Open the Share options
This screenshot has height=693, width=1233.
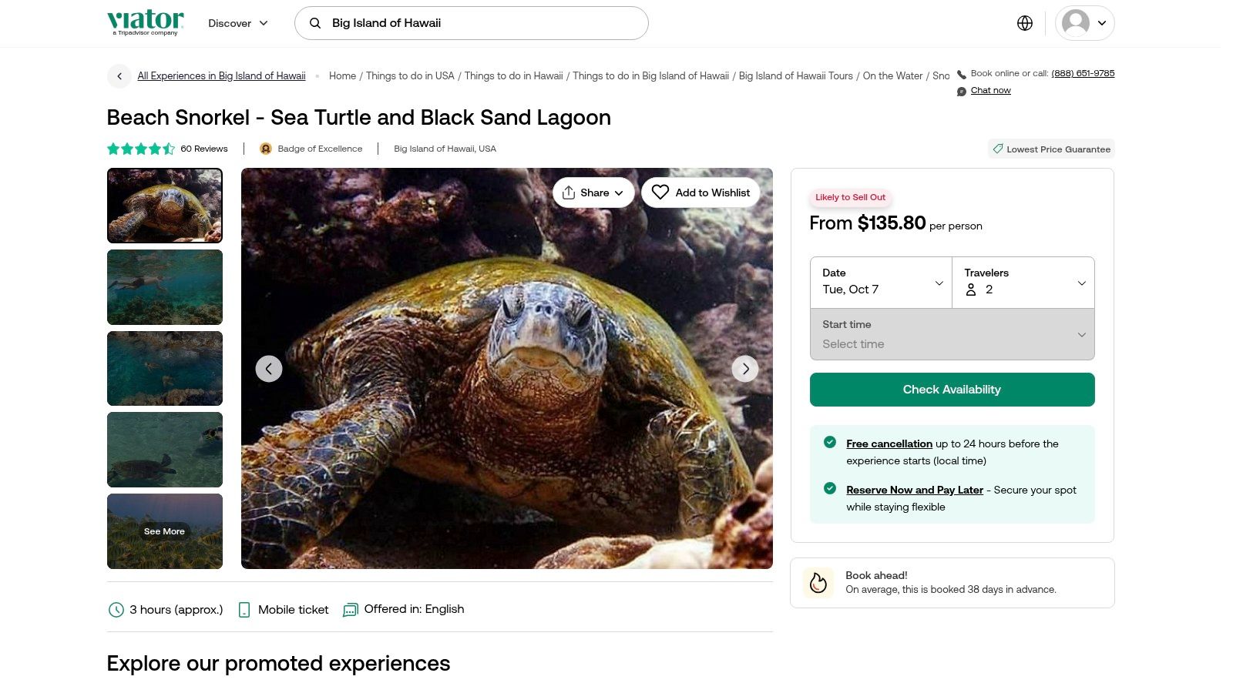pos(593,192)
